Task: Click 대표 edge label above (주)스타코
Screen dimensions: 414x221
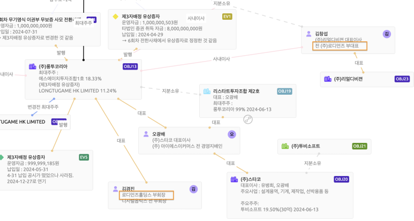Action: [230, 163]
